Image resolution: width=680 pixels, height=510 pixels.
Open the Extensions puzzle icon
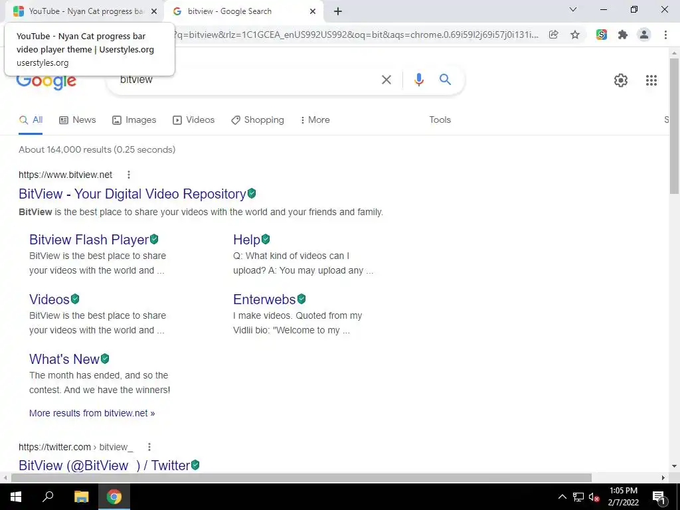coord(623,35)
